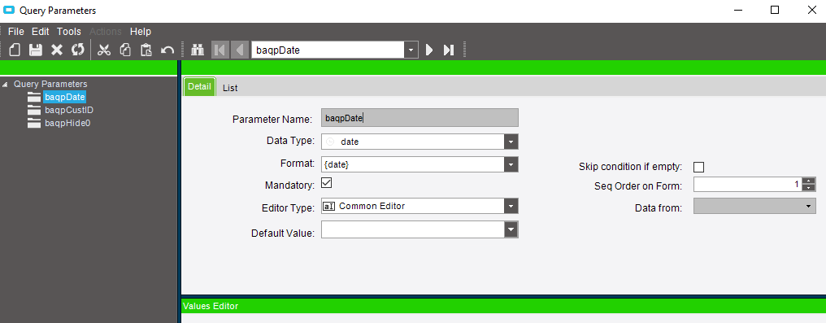The height and width of the screenshot is (323, 826).
Task: Open the Tools menu
Action: tap(69, 32)
